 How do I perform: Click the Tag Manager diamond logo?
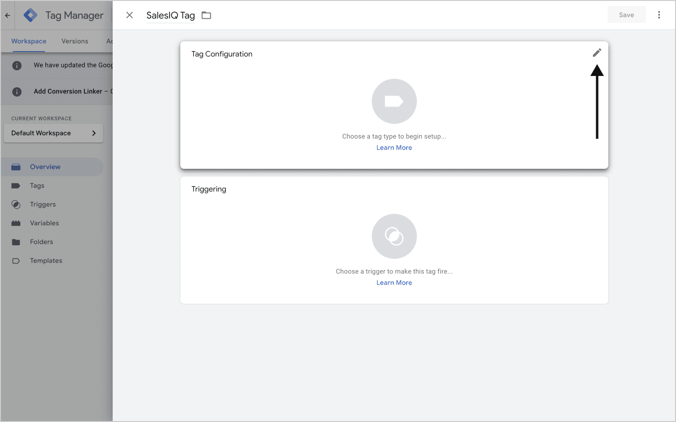(x=31, y=15)
